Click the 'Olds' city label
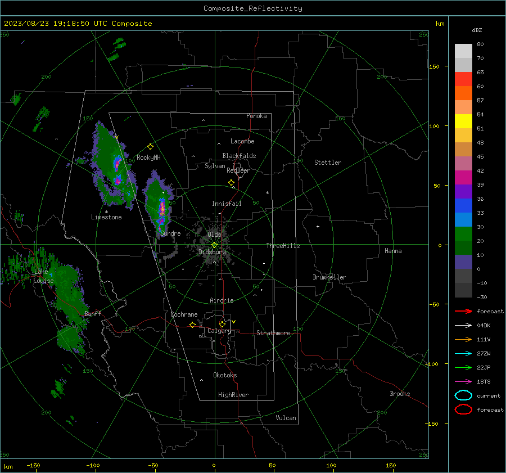The width and height of the screenshot is (506, 473). tap(214, 235)
